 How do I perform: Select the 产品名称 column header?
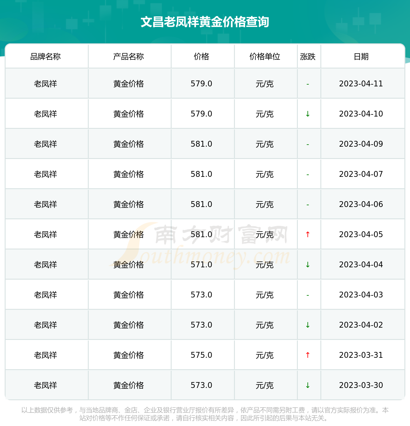[129, 57]
